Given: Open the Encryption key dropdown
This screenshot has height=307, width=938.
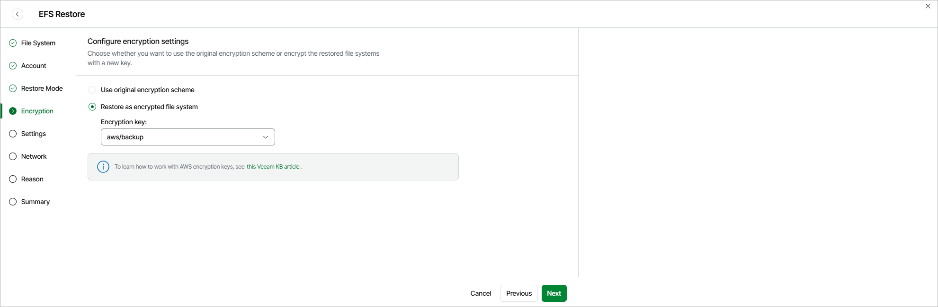Looking at the screenshot, I should (x=188, y=137).
